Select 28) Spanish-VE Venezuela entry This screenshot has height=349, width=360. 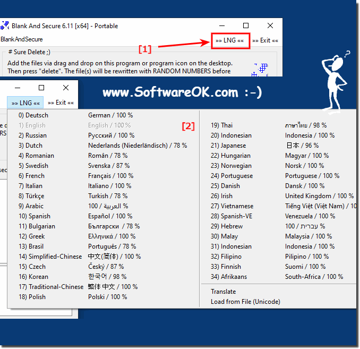pyautogui.click(x=278, y=216)
